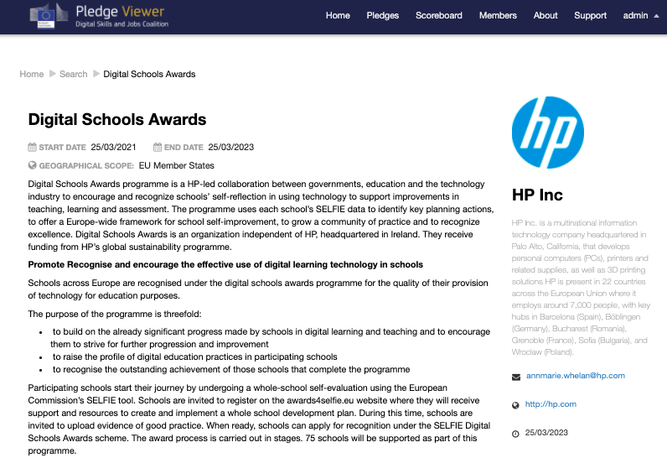Click the start date value 25/03/2021
The image size is (667, 463).
113,147
